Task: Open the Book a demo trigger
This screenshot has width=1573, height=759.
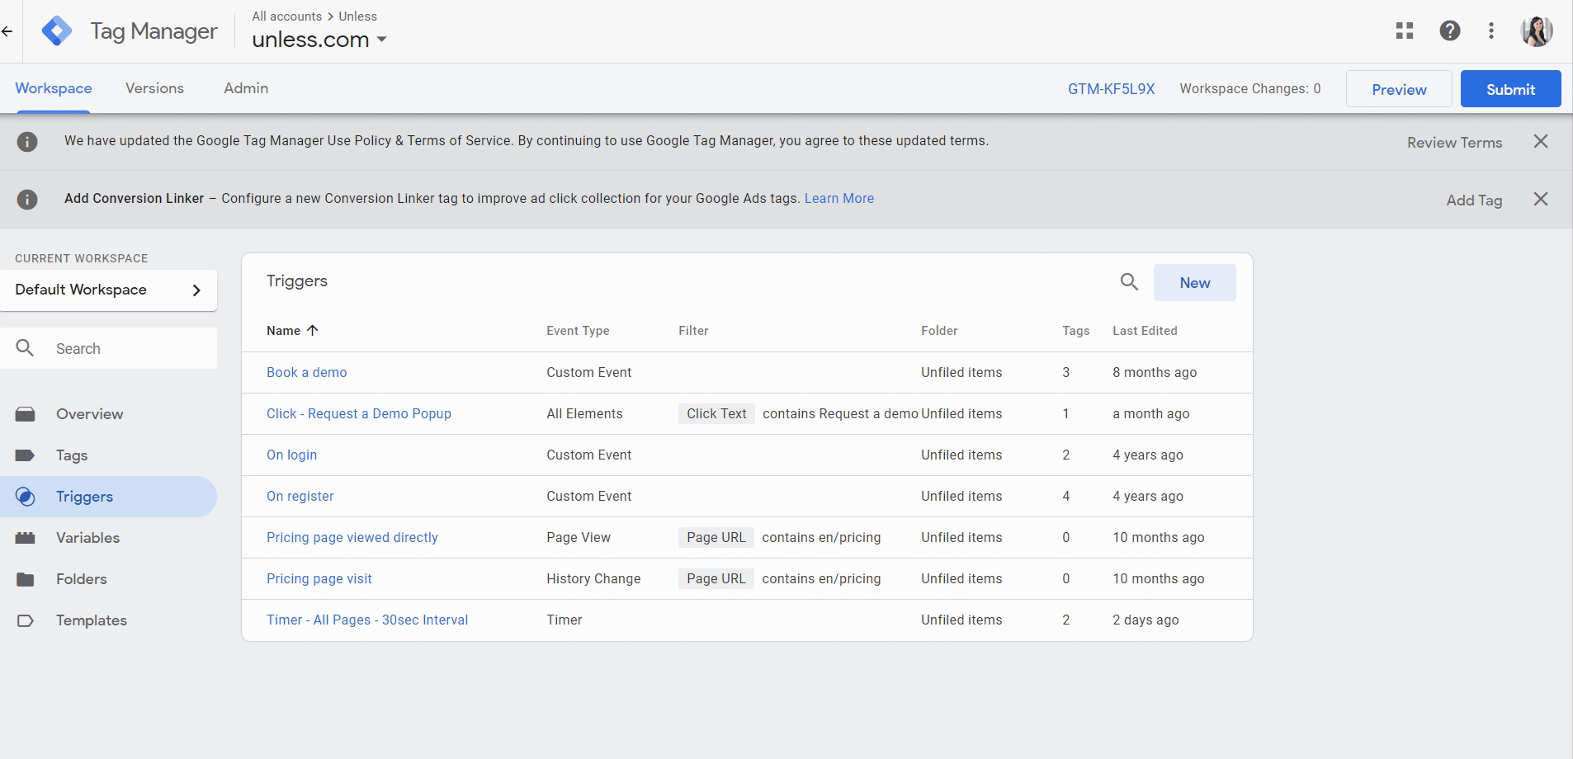Action: (306, 373)
